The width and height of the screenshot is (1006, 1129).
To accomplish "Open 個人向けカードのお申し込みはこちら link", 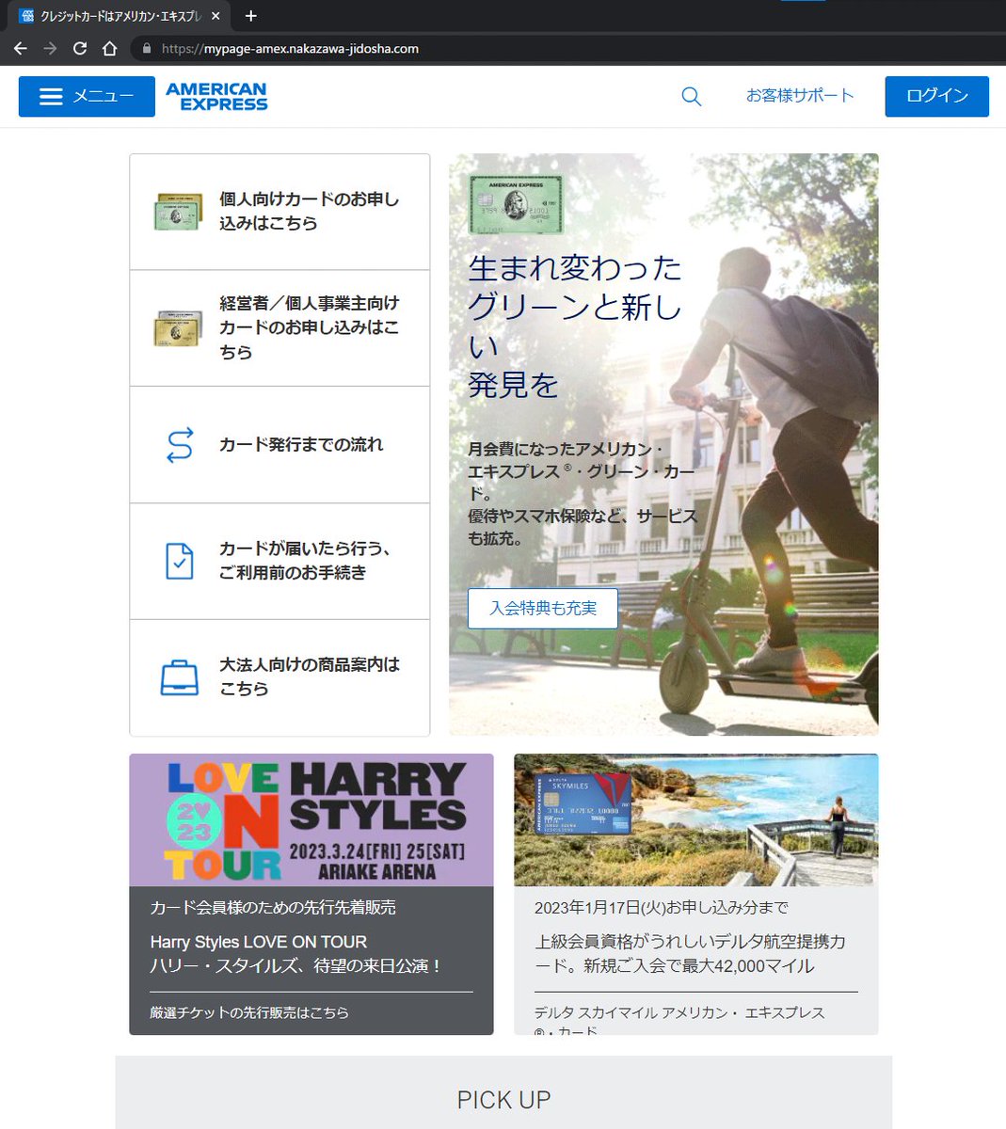I will coord(279,212).
